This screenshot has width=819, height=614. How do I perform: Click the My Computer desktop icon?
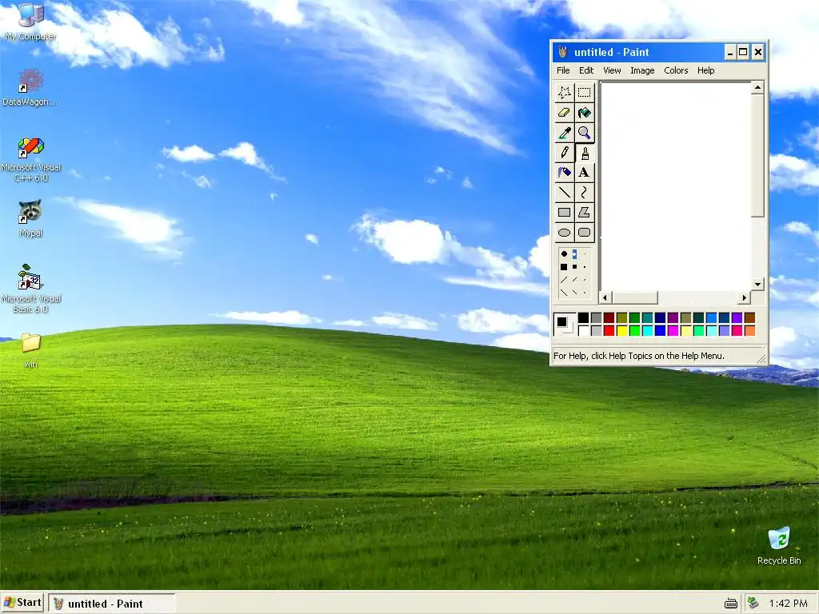[x=30, y=21]
